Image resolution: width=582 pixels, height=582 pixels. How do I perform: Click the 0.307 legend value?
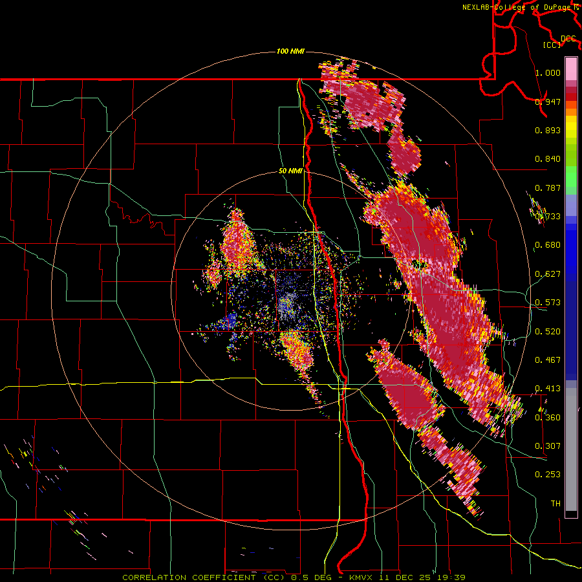(548, 446)
